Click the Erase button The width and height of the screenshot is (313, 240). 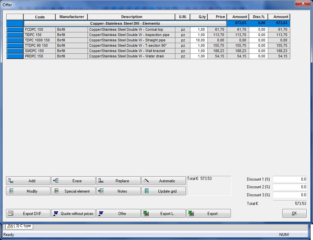(73, 181)
